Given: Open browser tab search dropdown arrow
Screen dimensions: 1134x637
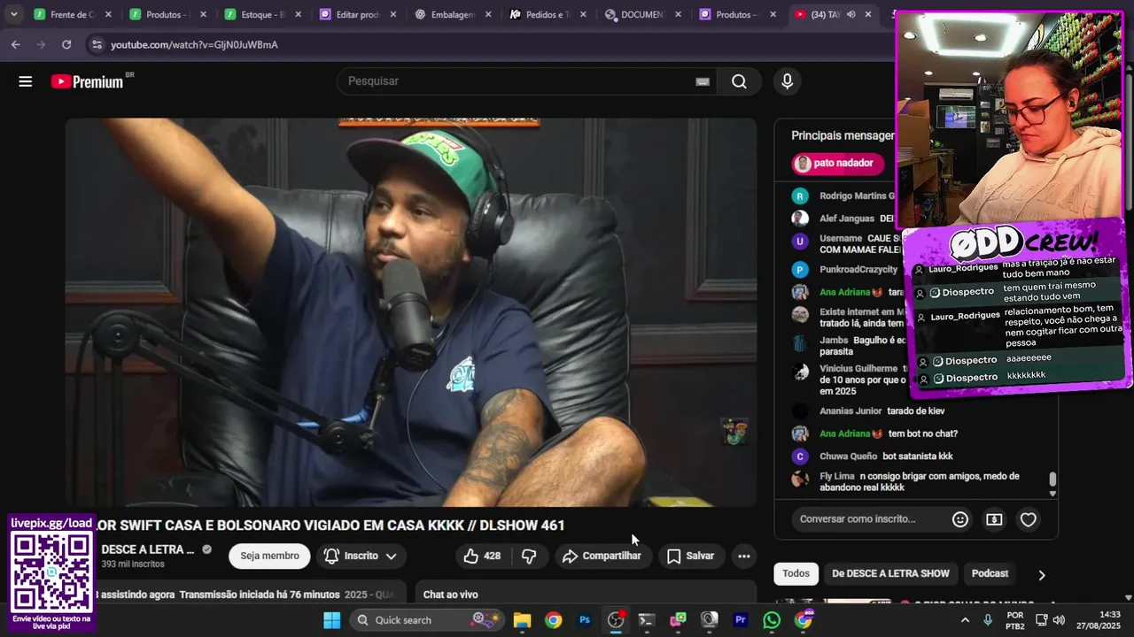Looking at the screenshot, I should (14, 14).
